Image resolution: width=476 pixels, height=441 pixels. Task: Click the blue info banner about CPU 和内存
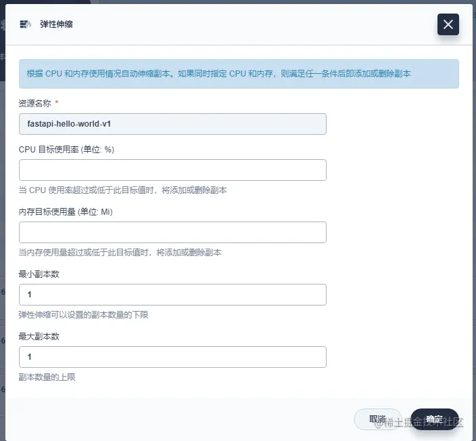[x=239, y=74]
